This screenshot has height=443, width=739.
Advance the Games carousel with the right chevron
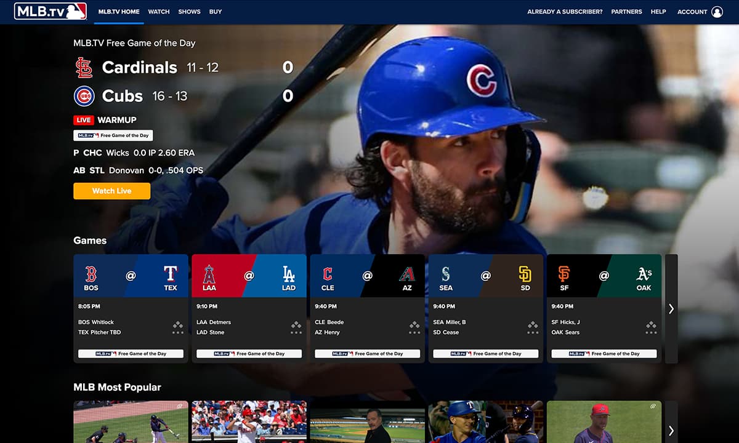671,308
